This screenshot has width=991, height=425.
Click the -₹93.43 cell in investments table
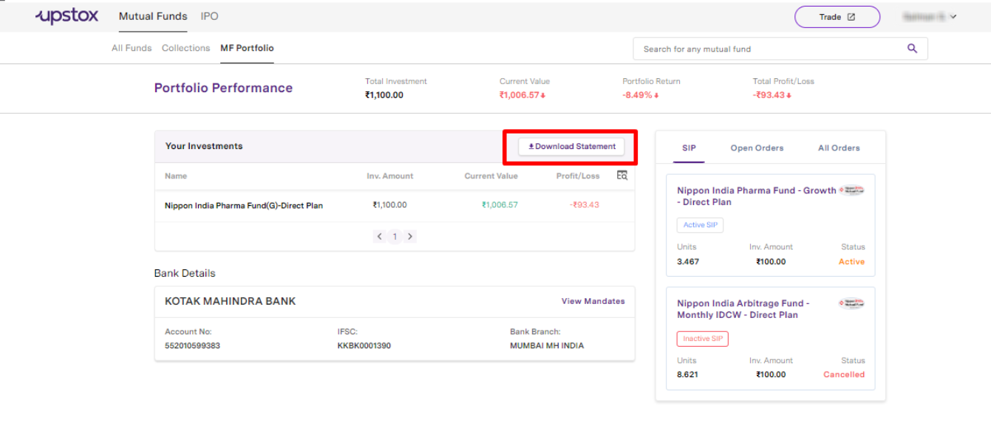[585, 205]
